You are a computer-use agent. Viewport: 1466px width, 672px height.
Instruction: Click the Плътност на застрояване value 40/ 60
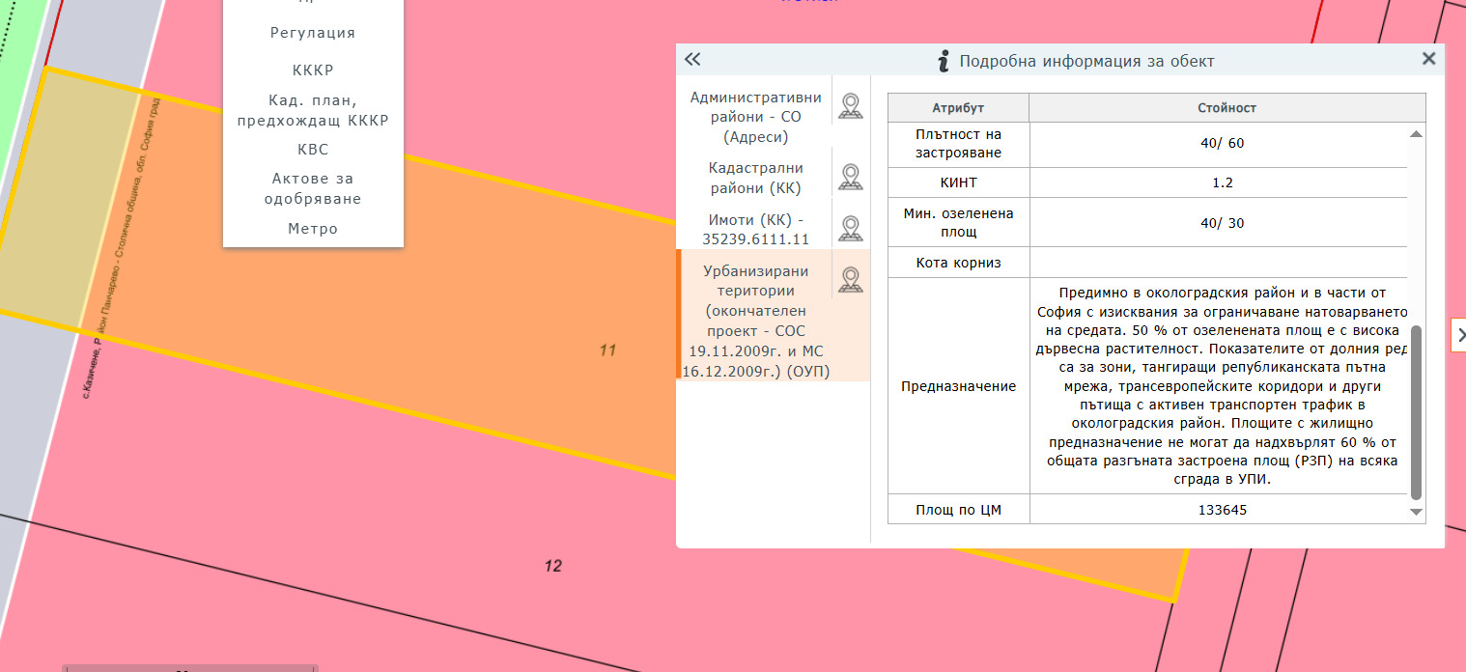pos(1222,144)
